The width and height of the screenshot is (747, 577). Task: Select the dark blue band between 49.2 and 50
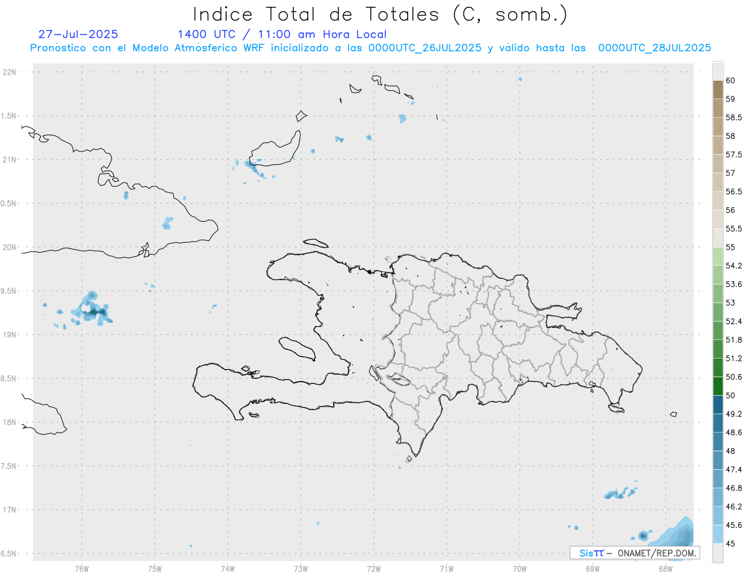tap(718, 405)
